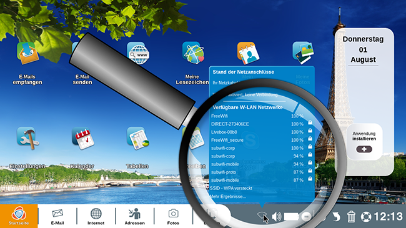Click the speaker volume icon
This screenshot has height=228, width=406.
277,216
